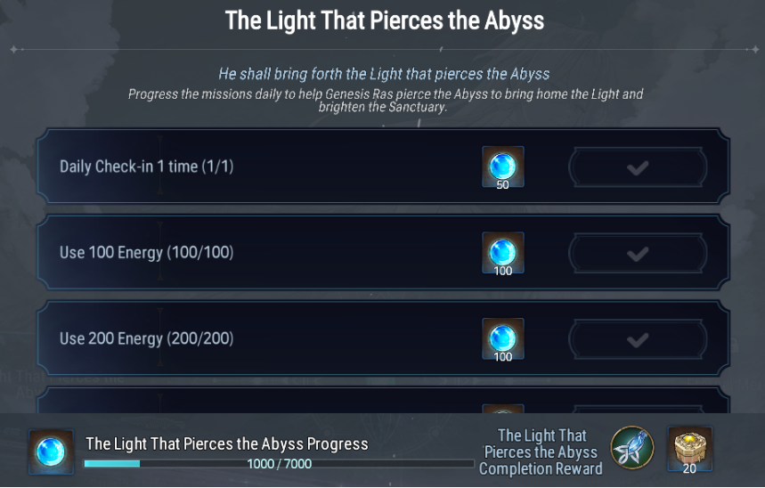
Task: Choose the Use 200 Energy mission text
Action: click(x=146, y=339)
